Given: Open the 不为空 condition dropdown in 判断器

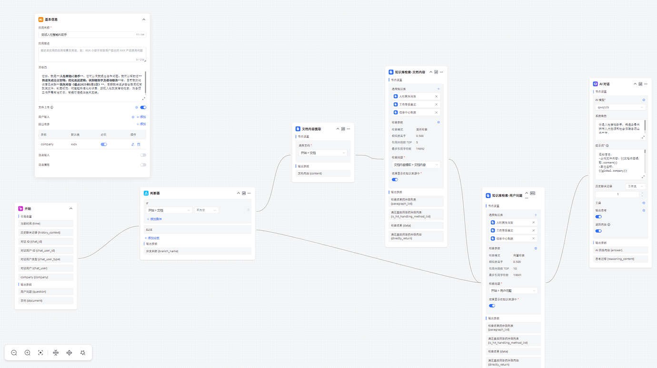Looking at the screenshot, I should click(206, 210).
